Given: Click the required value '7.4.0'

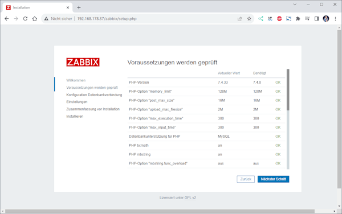Looking at the screenshot, I should pyautogui.click(x=257, y=83).
